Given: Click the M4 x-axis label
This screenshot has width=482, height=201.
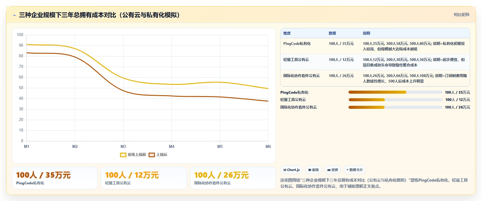Looking at the screenshot, I should click(171, 147).
